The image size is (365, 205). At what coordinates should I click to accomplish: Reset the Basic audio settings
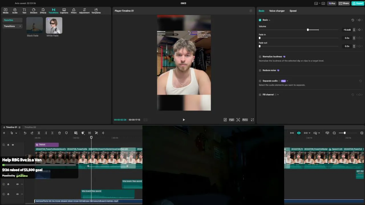coord(353,20)
